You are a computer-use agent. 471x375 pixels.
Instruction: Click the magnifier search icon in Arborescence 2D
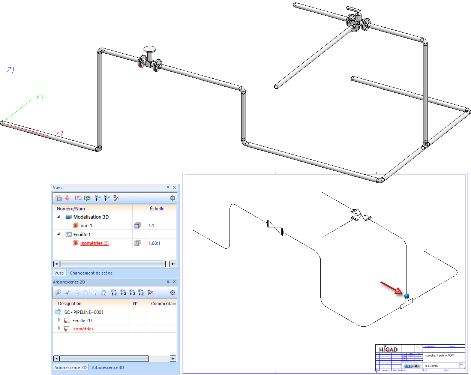(58, 292)
